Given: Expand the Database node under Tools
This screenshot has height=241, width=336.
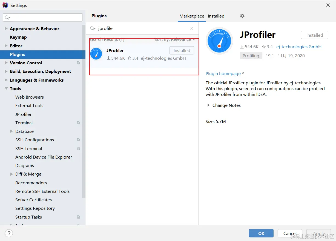Looking at the screenshot, I should (12, 131).
